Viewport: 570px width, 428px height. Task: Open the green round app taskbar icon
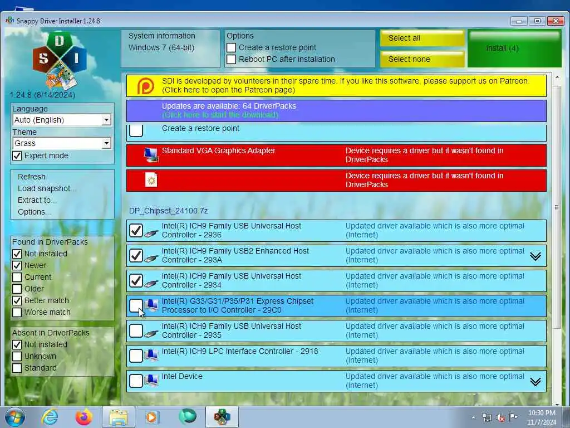tap(188, 417)
